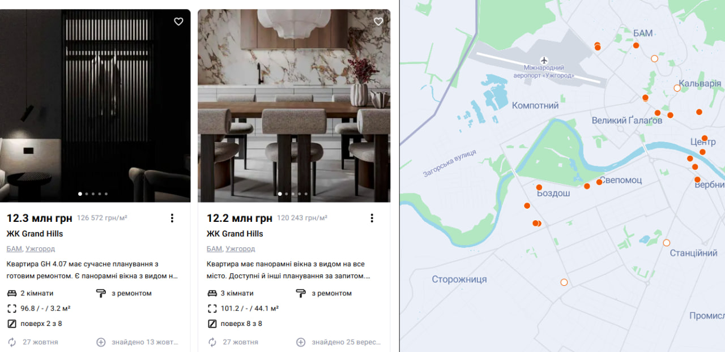
Task: Click the floor icon beside поверх 8 з 8
Action: pyautogui.click(x=212, y=324)
